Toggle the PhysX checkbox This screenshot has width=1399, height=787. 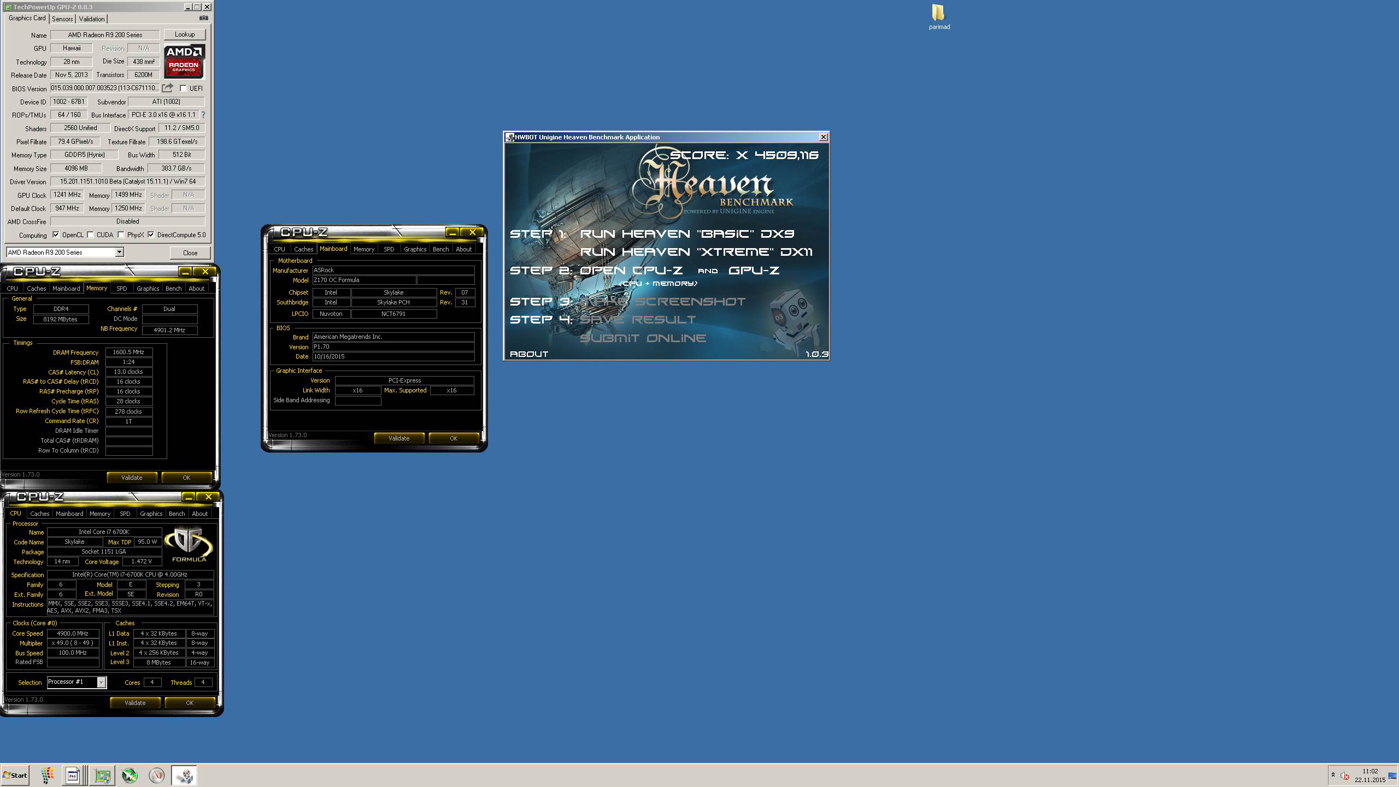point(121,235)
